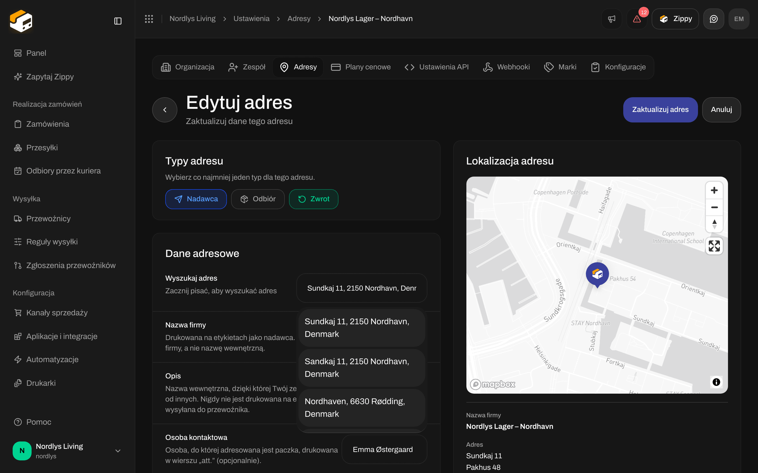Click Anuluj button

pos(721,110)
